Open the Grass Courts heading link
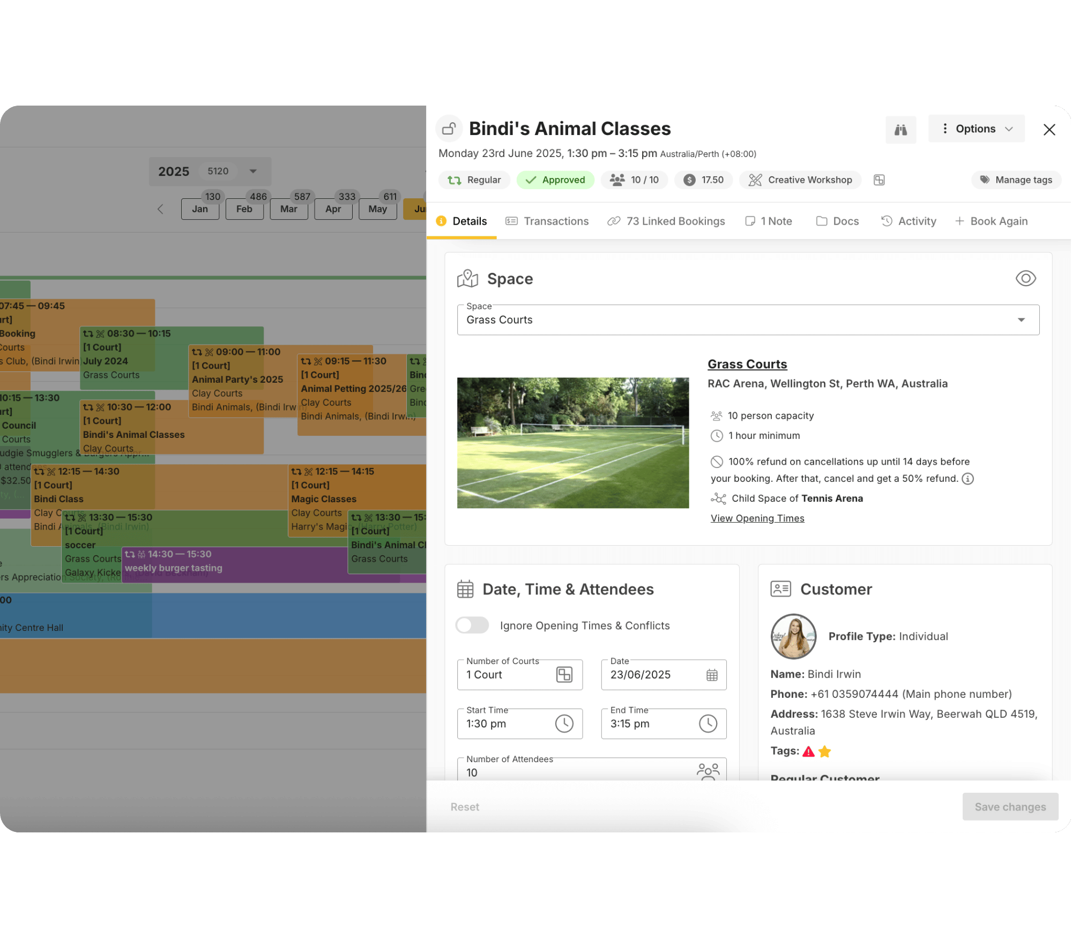Viewport: 1072px width, 938px height. click(x=747, y=364)
